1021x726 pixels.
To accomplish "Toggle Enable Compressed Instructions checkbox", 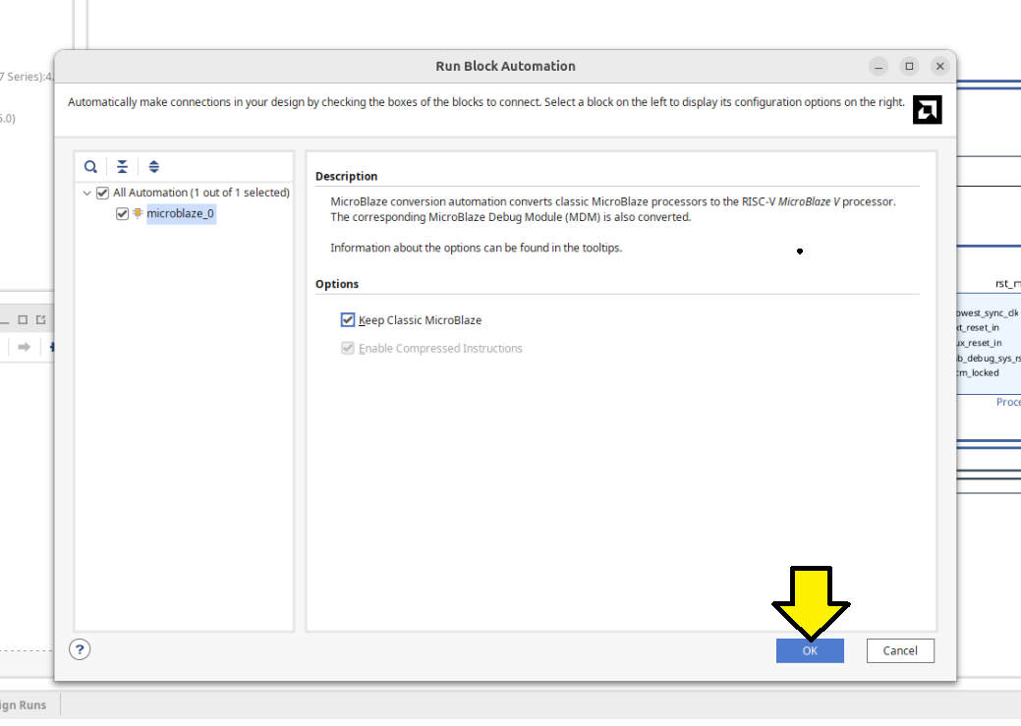I will [x=348, y=349].
